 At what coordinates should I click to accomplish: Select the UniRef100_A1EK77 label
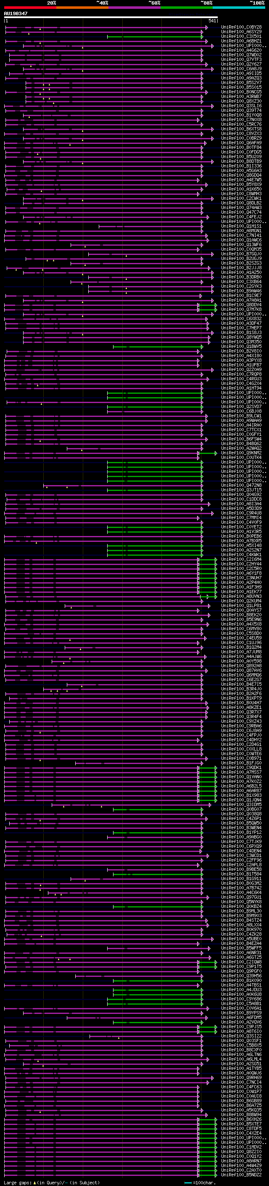(241, 591)
